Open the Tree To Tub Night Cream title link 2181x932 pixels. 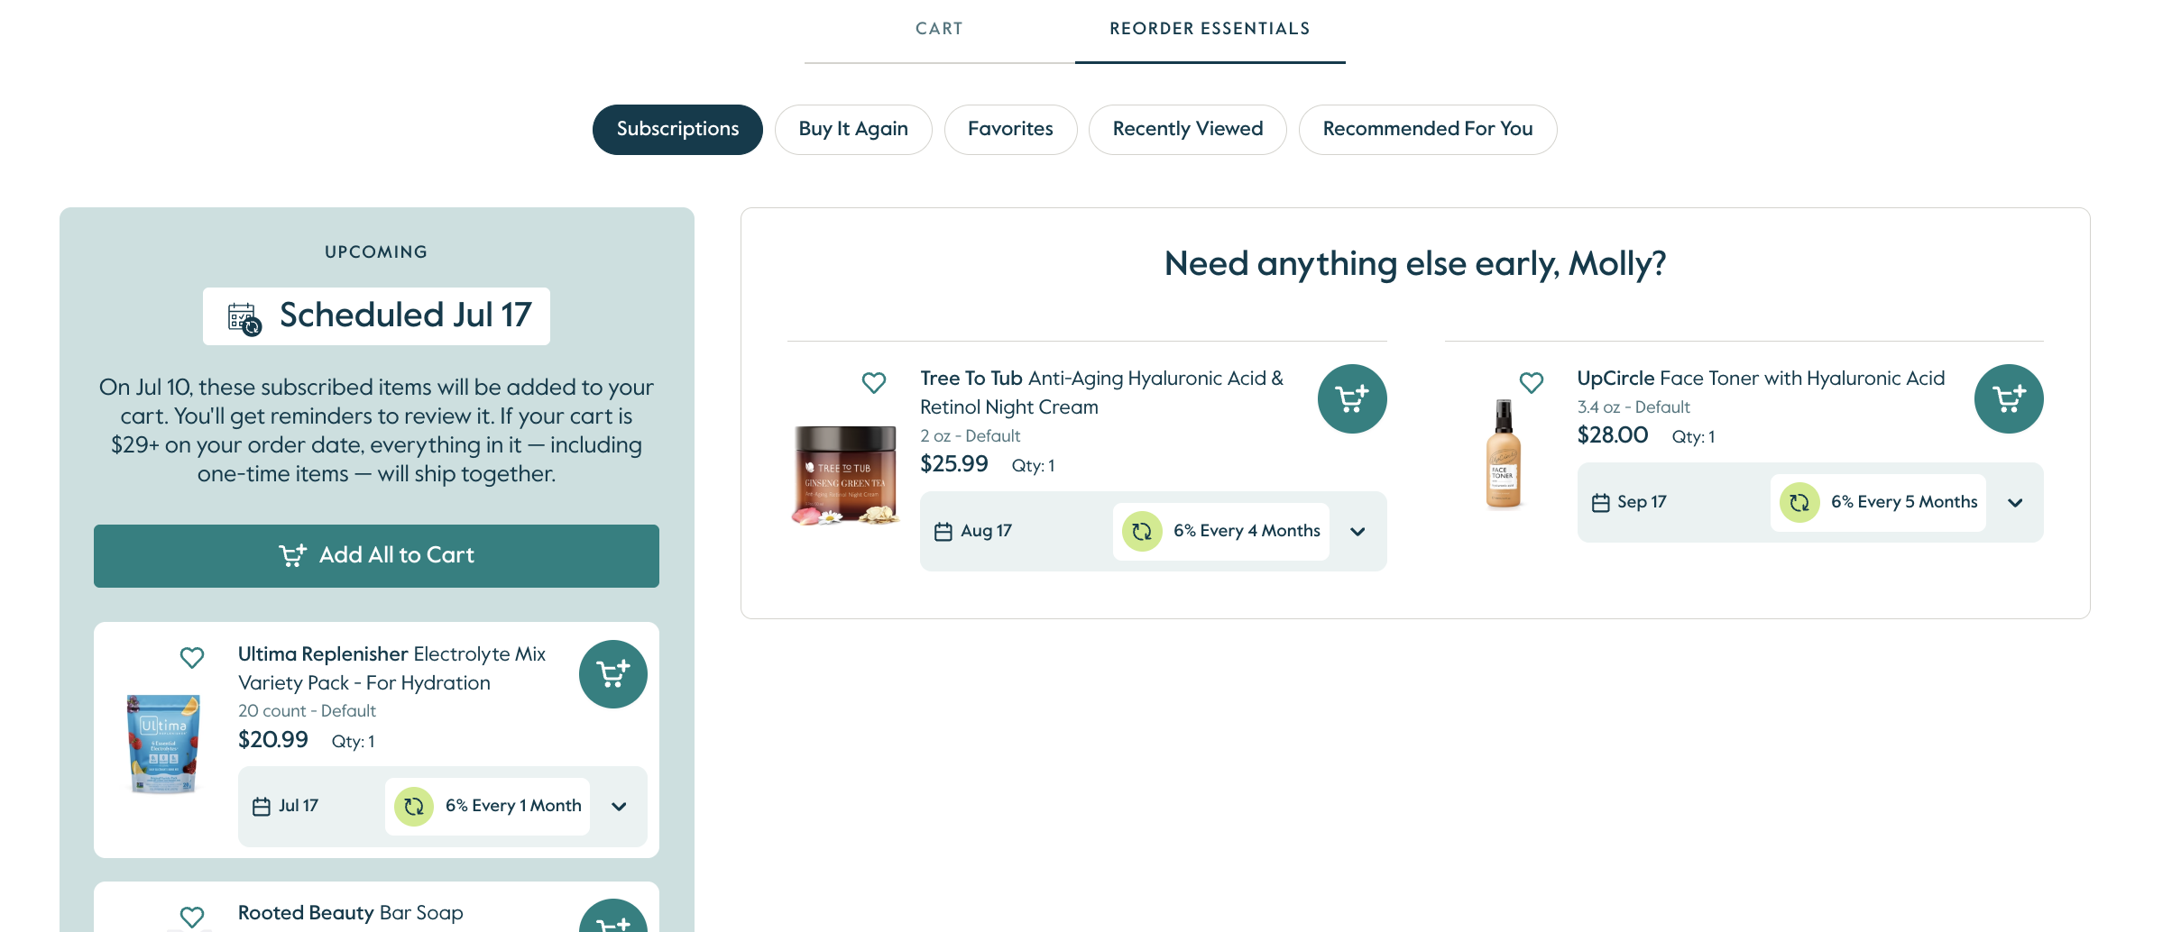click(x=1102, y=393)
